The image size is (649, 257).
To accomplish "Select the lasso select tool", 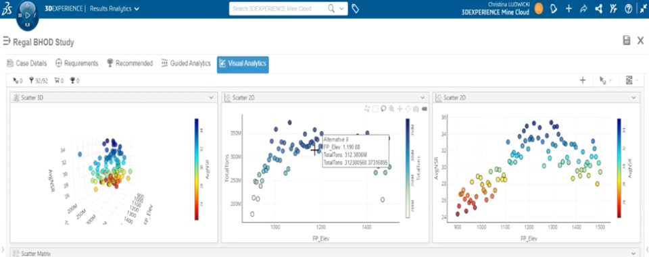I will pyautogui.click(x=383, y=109).
